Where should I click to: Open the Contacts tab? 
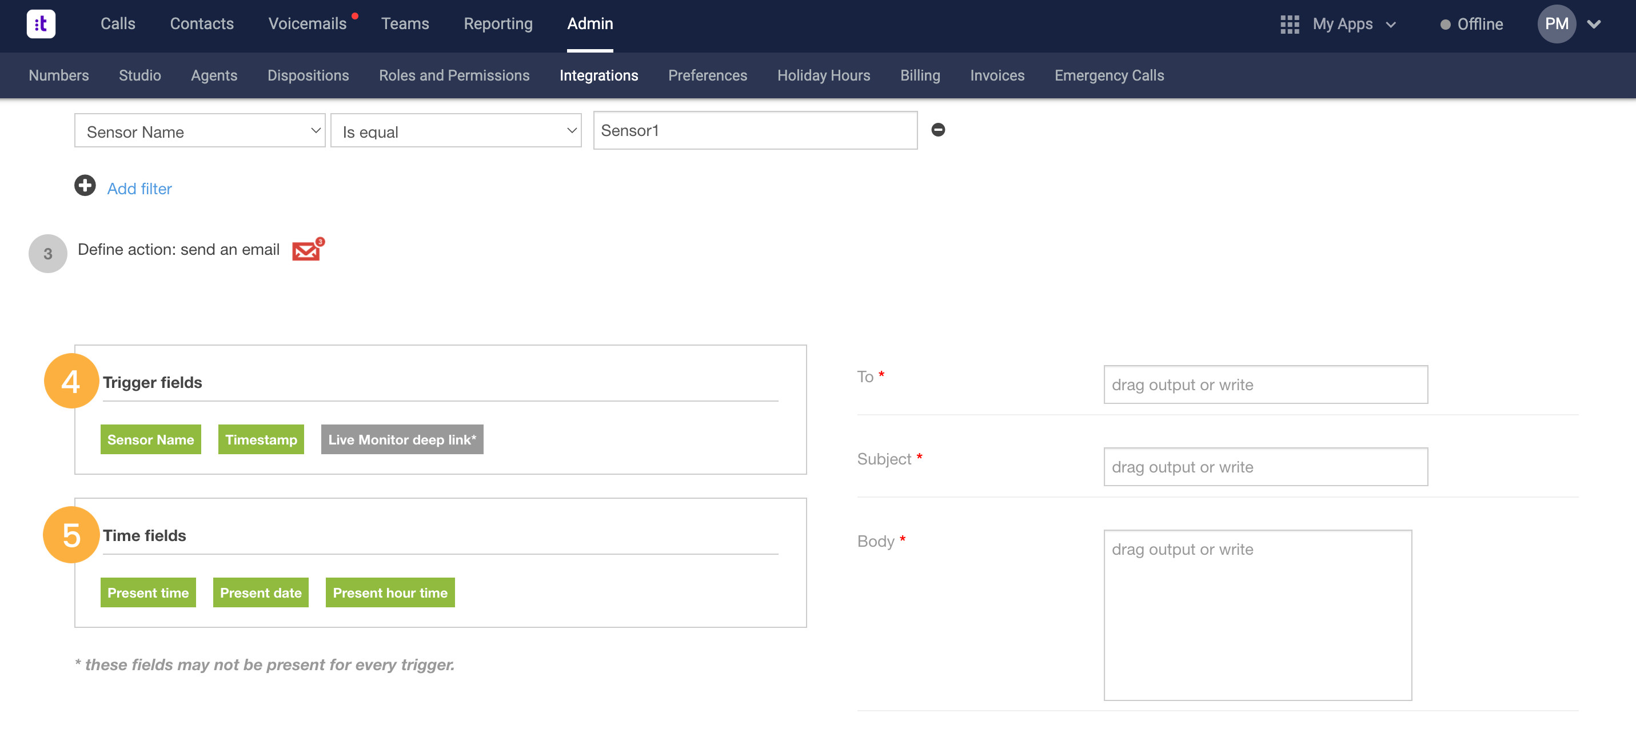(202, 23)
